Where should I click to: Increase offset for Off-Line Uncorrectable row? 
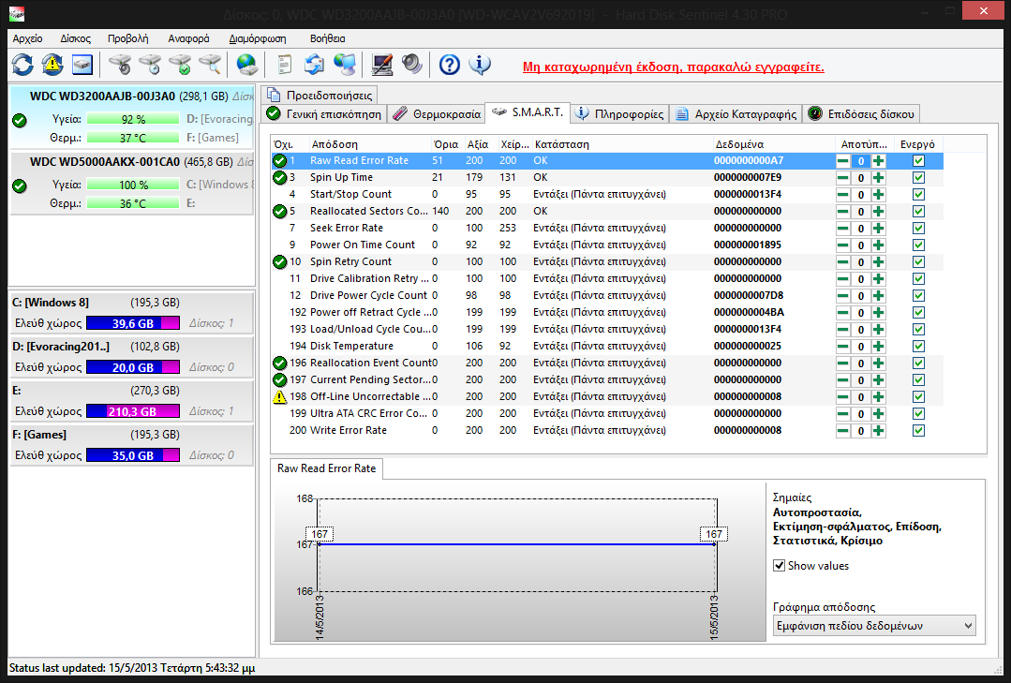(878, 397)
